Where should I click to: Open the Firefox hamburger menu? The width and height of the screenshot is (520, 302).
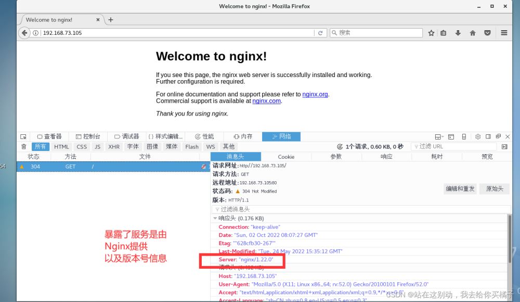(504, 33)
